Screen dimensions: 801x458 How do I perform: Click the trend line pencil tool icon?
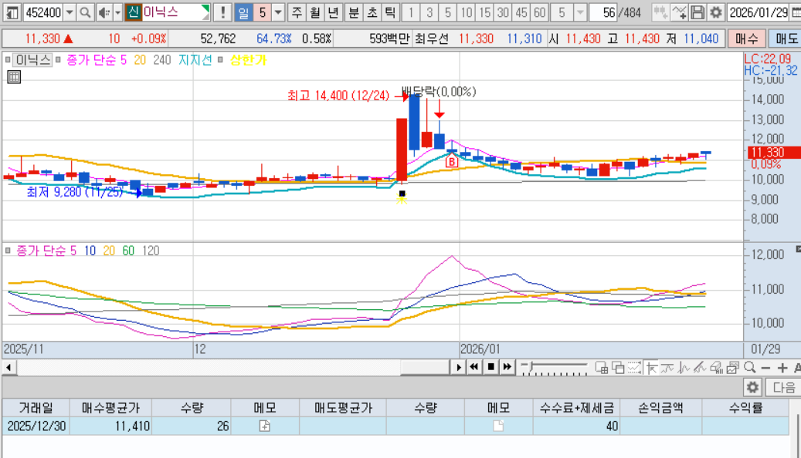click(700, 368)
